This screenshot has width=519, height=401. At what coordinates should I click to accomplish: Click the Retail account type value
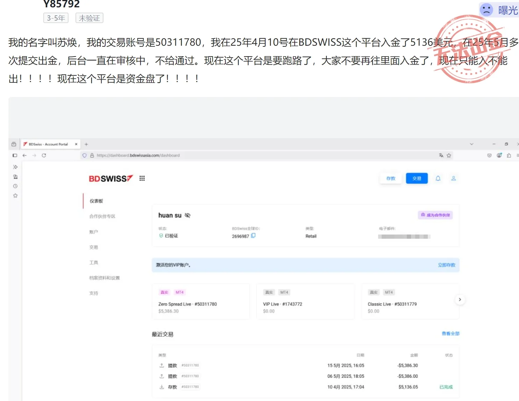311,236
